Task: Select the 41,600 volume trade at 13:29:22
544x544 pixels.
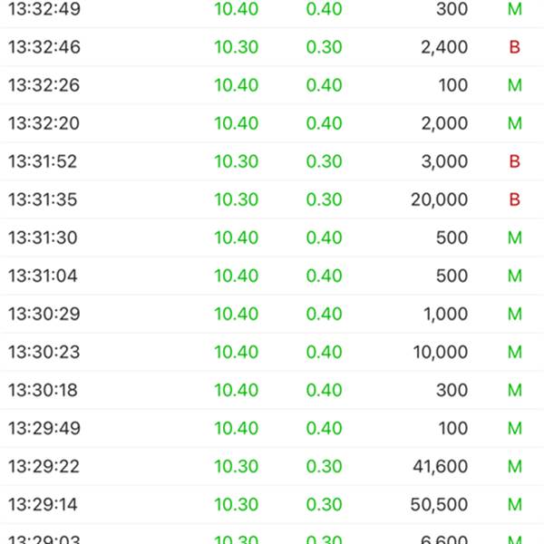Action: 272,466
